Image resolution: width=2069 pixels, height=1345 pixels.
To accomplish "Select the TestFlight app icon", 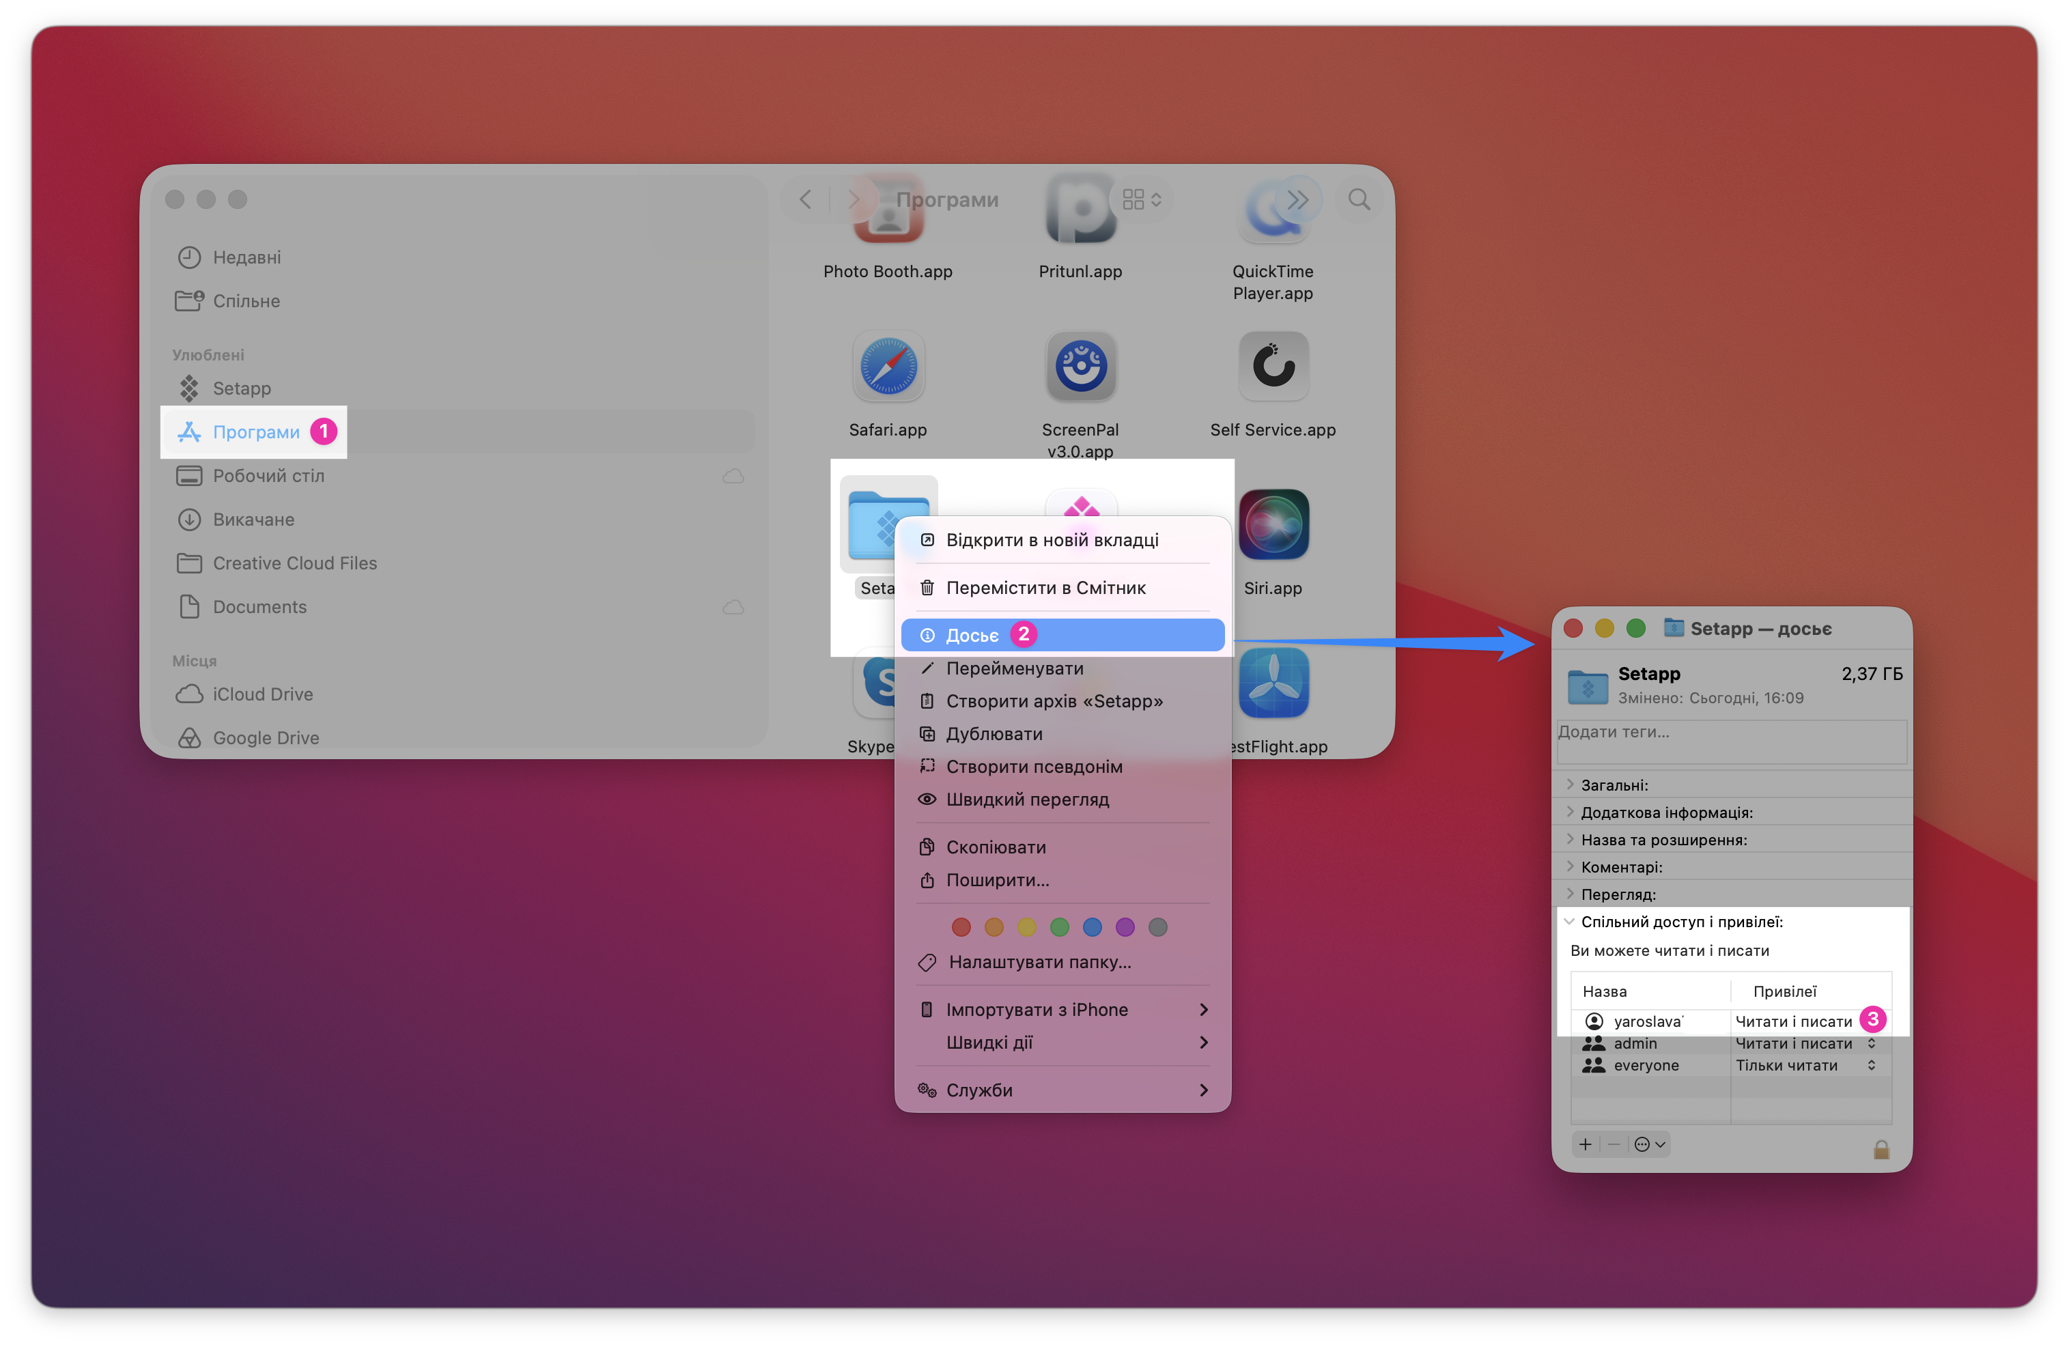I will tap(1273, 683).
